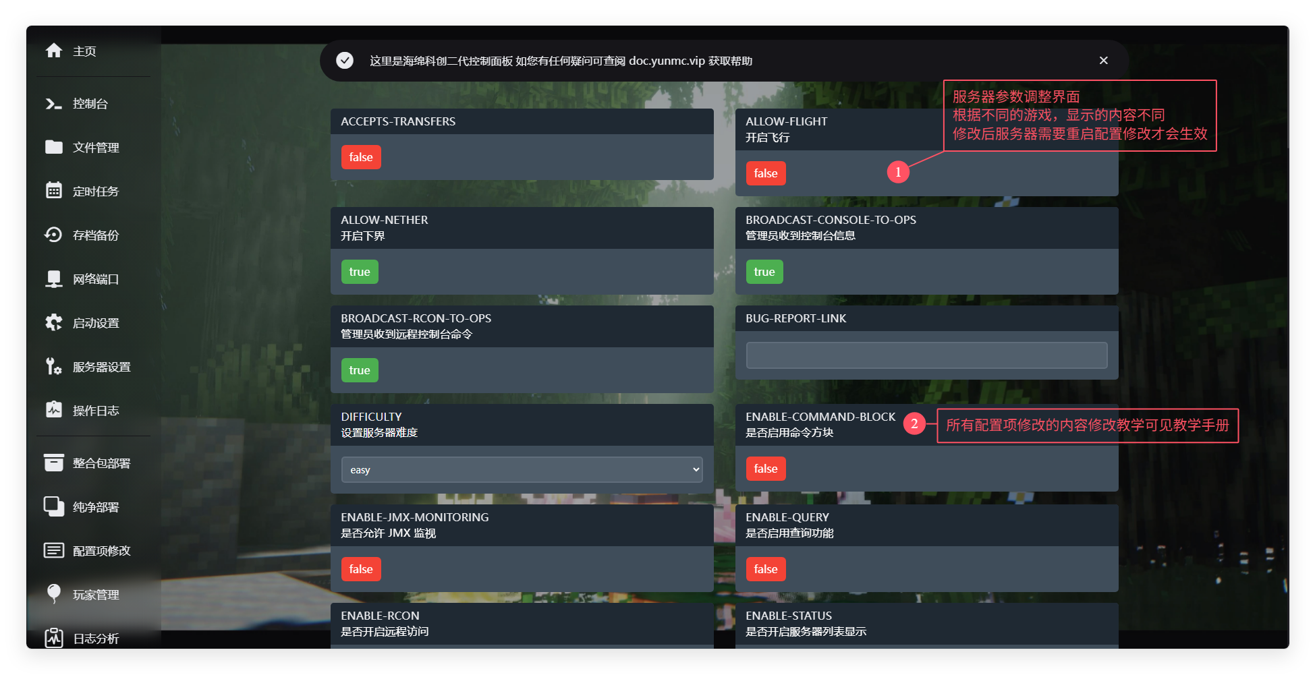This screenshot has width=1315, height=675.
Task: Click the home icon in the sidebar
Action: [x=54, y=51]
